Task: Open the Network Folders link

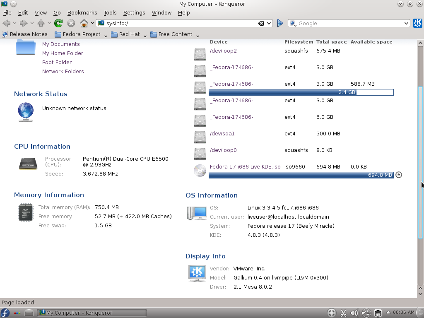Action: pos(63,71)
